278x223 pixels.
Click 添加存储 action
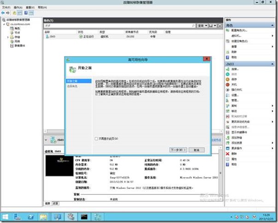(x=237, y=138)
